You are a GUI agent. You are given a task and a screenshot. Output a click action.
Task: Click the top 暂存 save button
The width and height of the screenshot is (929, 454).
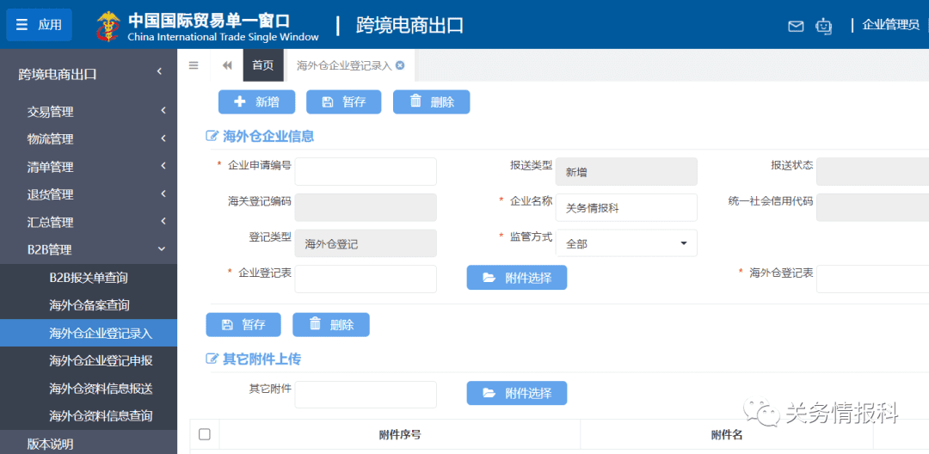point(343,101)
